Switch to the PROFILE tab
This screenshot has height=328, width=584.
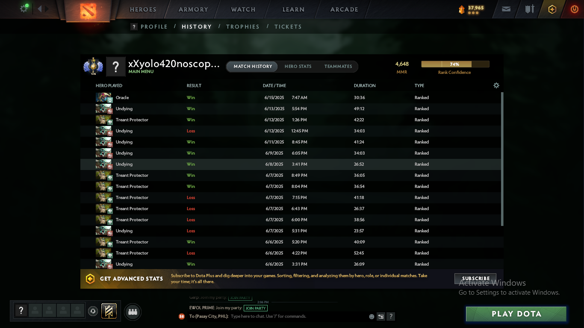pos(154,26)
